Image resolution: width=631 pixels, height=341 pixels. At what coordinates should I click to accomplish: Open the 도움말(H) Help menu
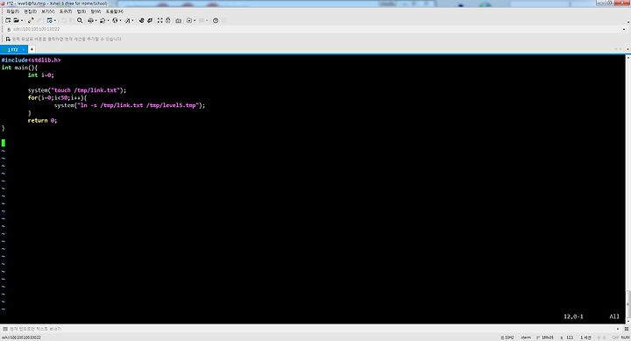pos(115,11)
